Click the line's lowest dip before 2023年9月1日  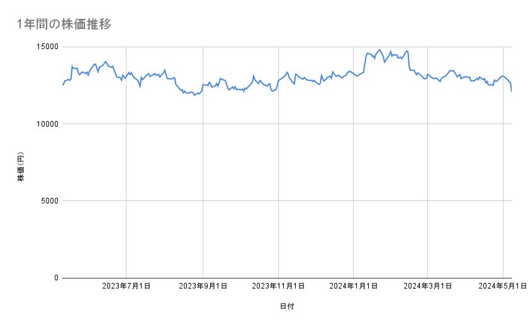pos(195,95)
